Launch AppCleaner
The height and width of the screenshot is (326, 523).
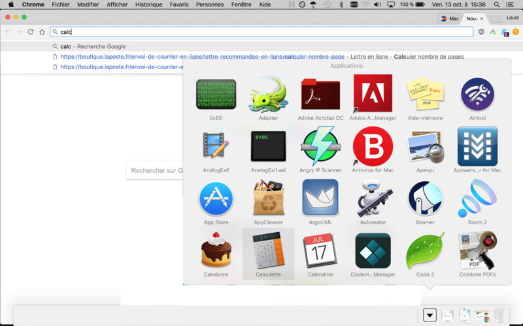pos(268,198)
